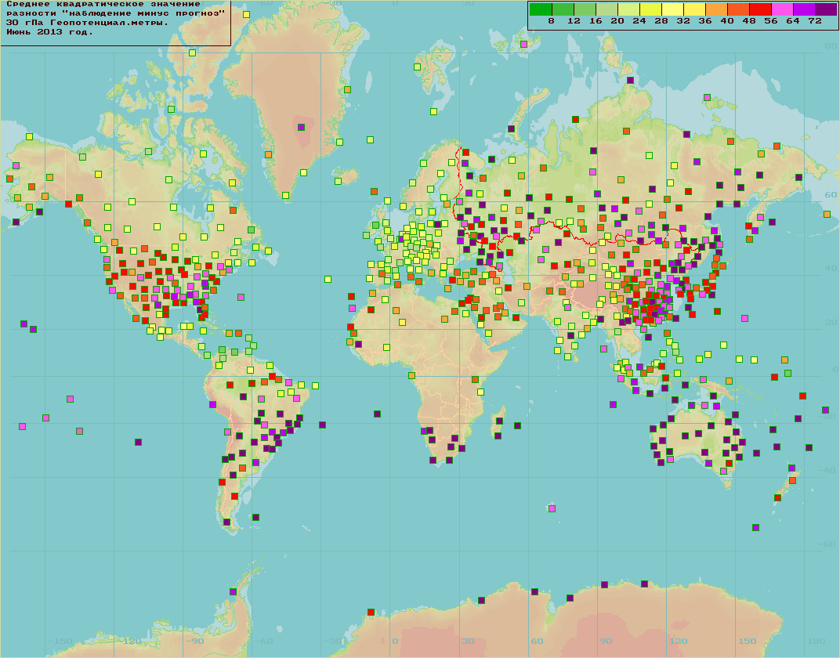
Task: Select the yellow marker at Greenland's southern tip
Action: (x=285, y=196)
